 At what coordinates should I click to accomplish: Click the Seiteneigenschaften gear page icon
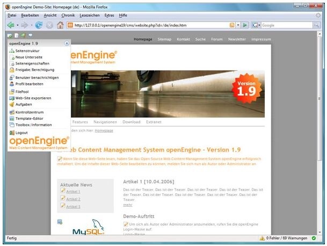pos(12,63)
